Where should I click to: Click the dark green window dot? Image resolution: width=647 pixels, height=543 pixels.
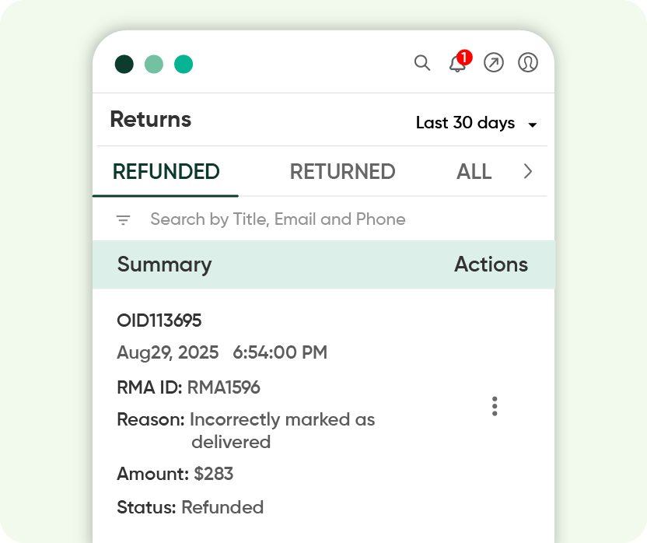pyautogui.click(x=123, y=64)
